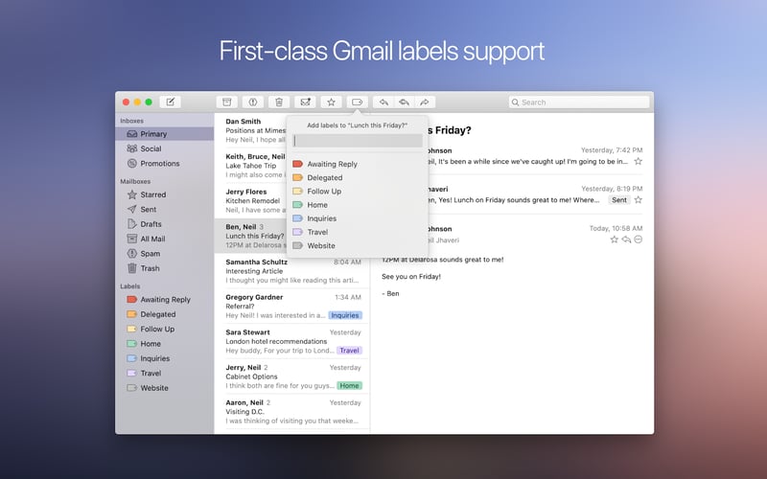Compose a new message with toolbar icon

pos(171,102)
